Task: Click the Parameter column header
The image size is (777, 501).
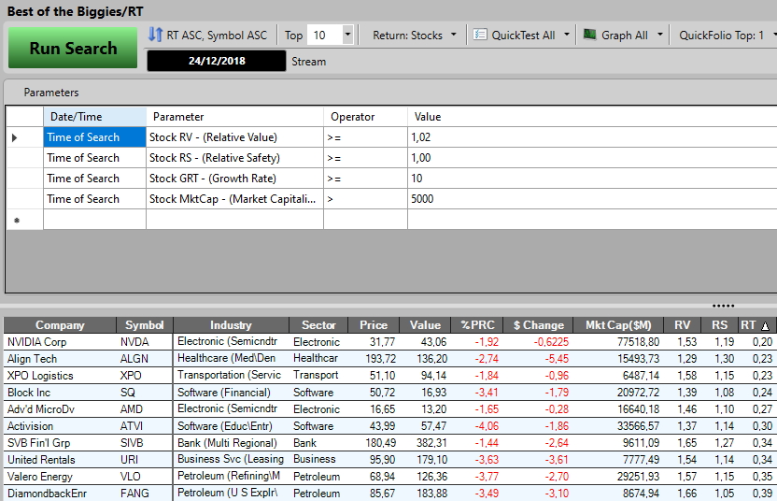Action: (235, 117)
